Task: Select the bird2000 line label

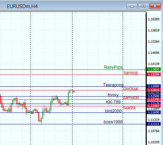Action: tap(113, 111)
